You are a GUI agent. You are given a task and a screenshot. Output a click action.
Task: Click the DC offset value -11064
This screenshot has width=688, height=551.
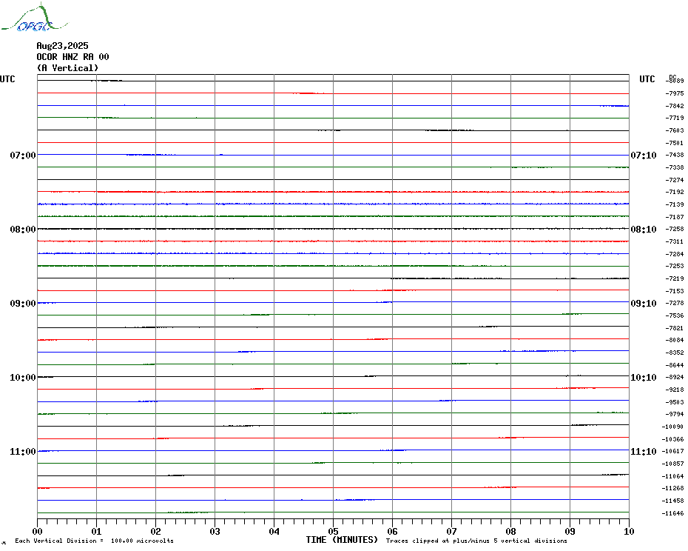click(673, 476)
